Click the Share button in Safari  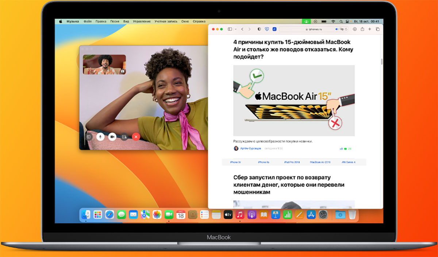362,29
